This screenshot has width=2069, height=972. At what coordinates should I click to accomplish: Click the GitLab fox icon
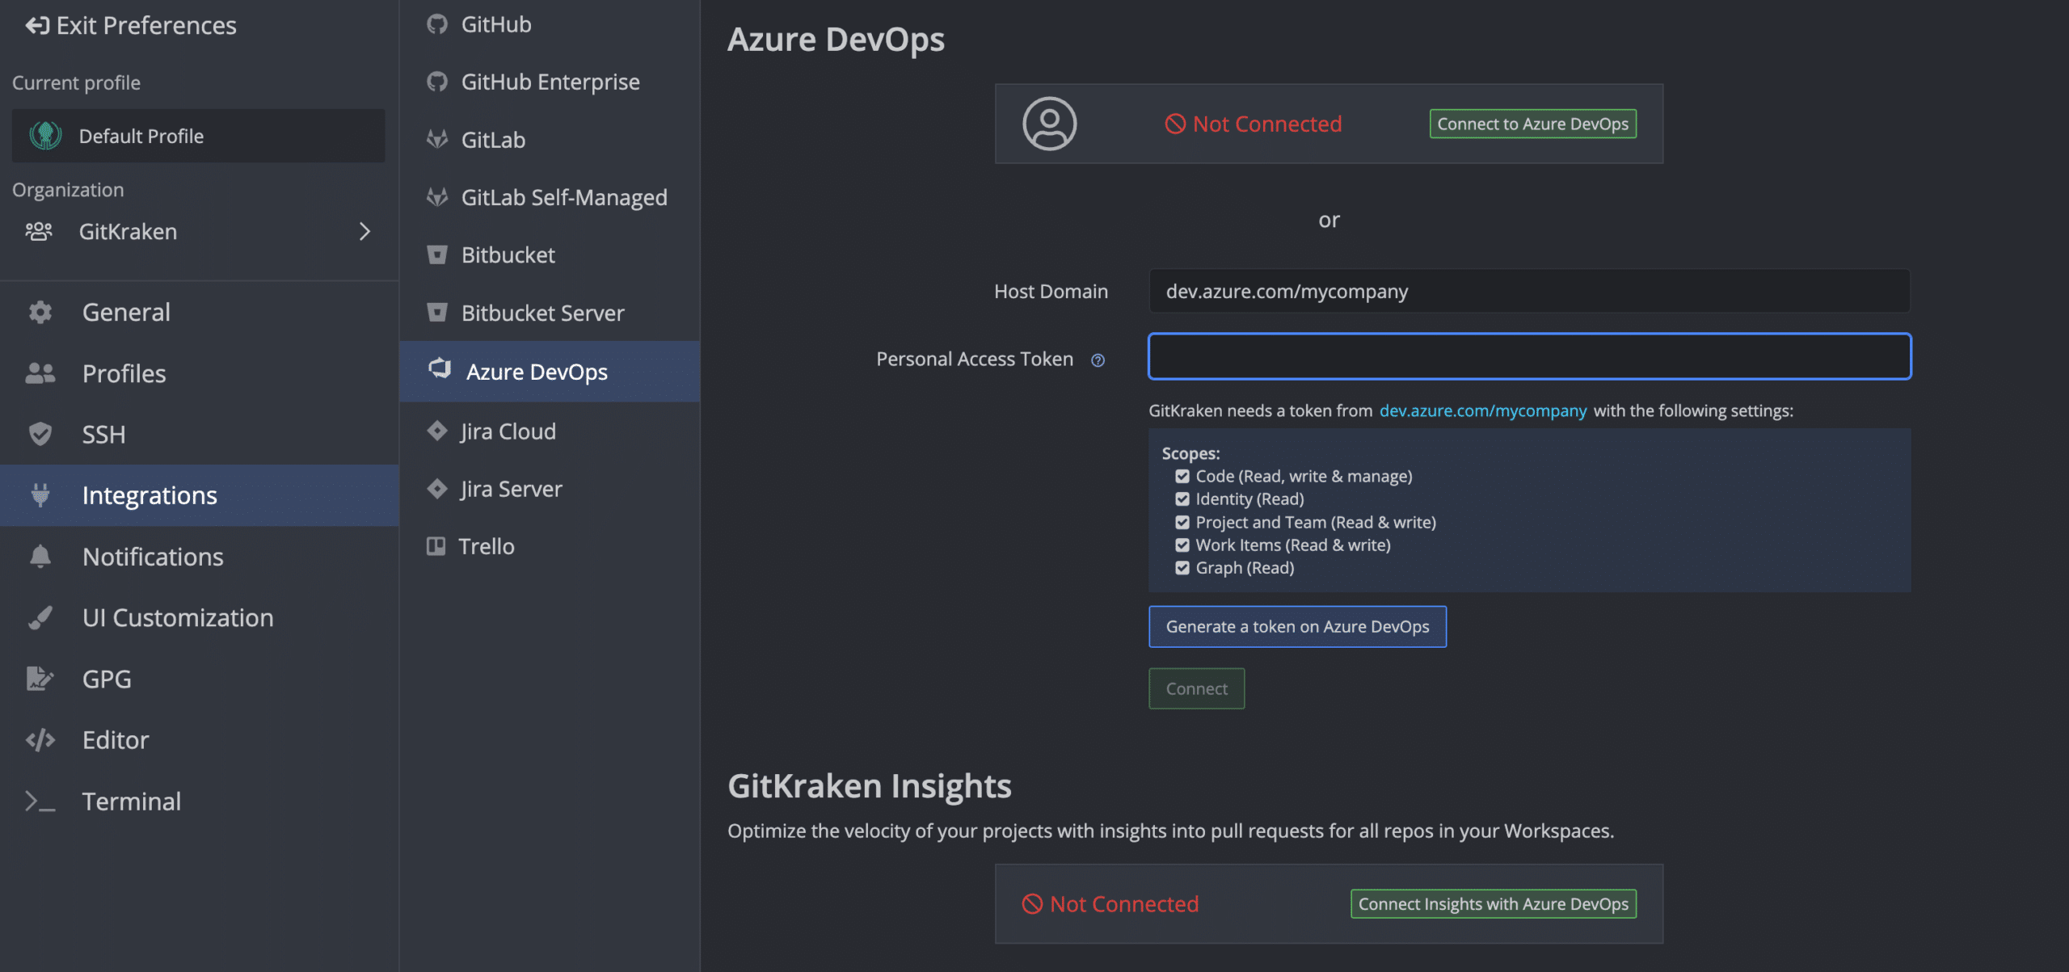click(x=437, y=140)
